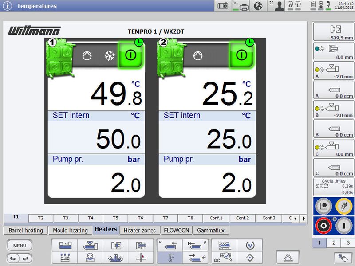Open the alarm warning triangle button

(x=288, y=258)
